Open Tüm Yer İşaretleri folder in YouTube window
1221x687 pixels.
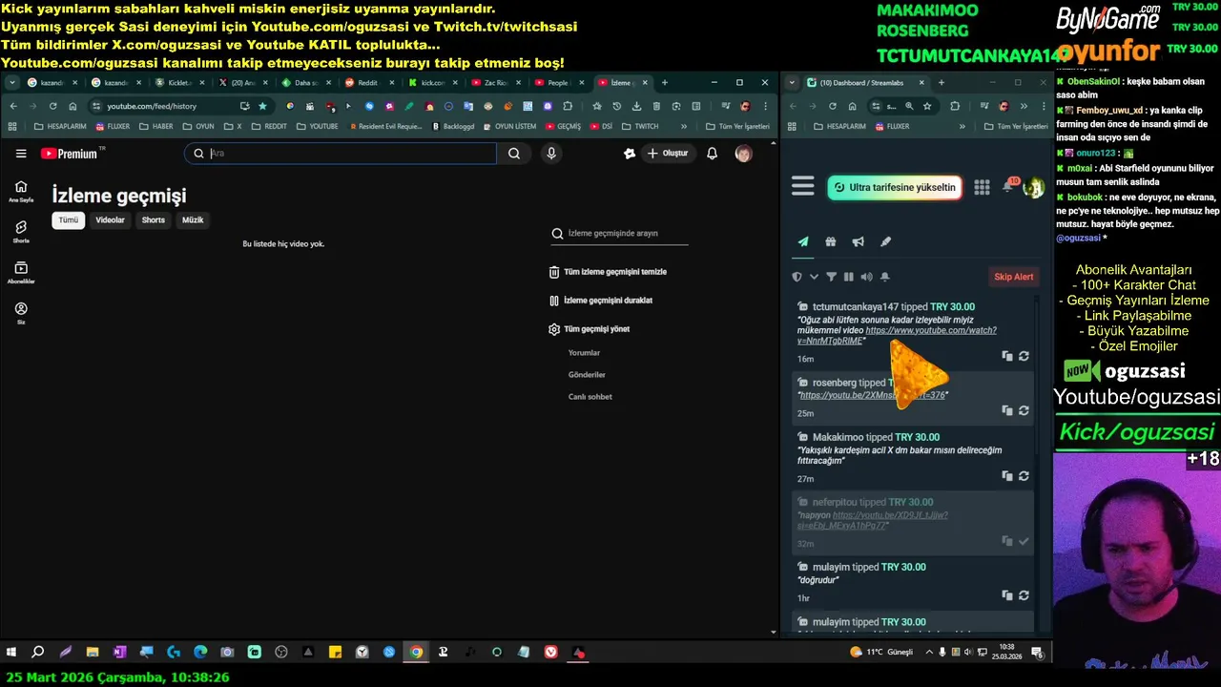click(738, 126)
